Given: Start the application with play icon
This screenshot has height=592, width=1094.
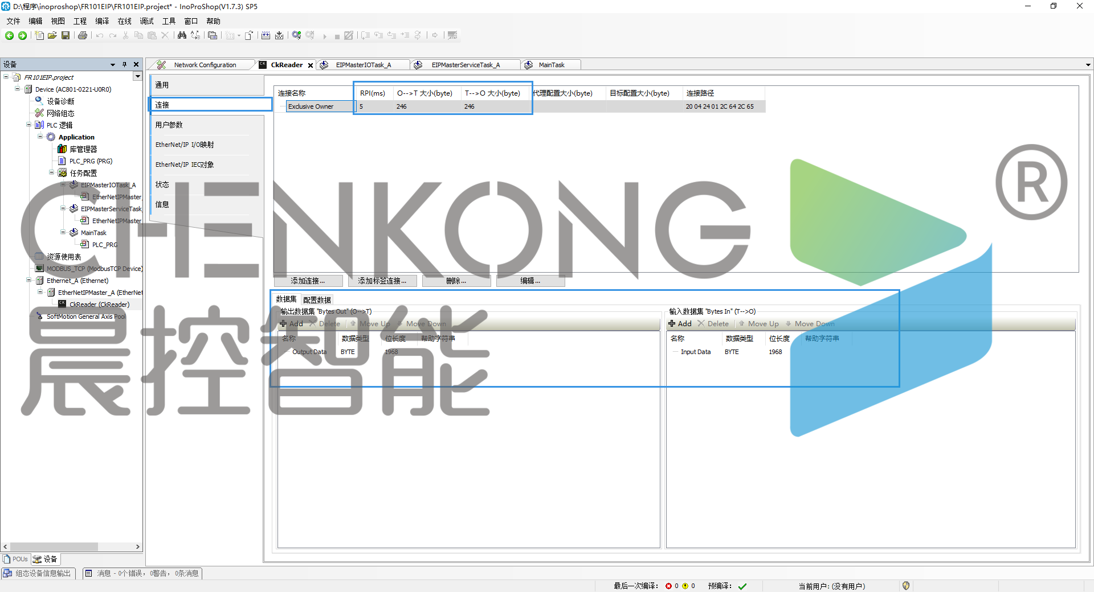Looking at the screenshot, I should [x=325, y=36].
